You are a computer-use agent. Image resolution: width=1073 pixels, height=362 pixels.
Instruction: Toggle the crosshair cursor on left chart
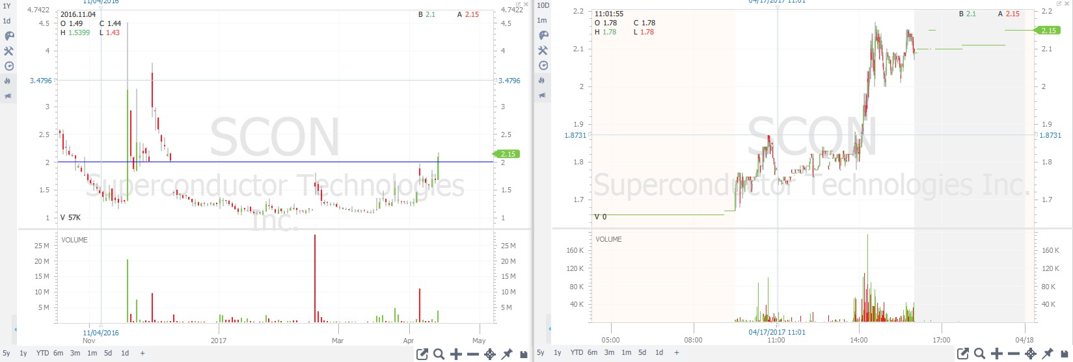(490, 354)
